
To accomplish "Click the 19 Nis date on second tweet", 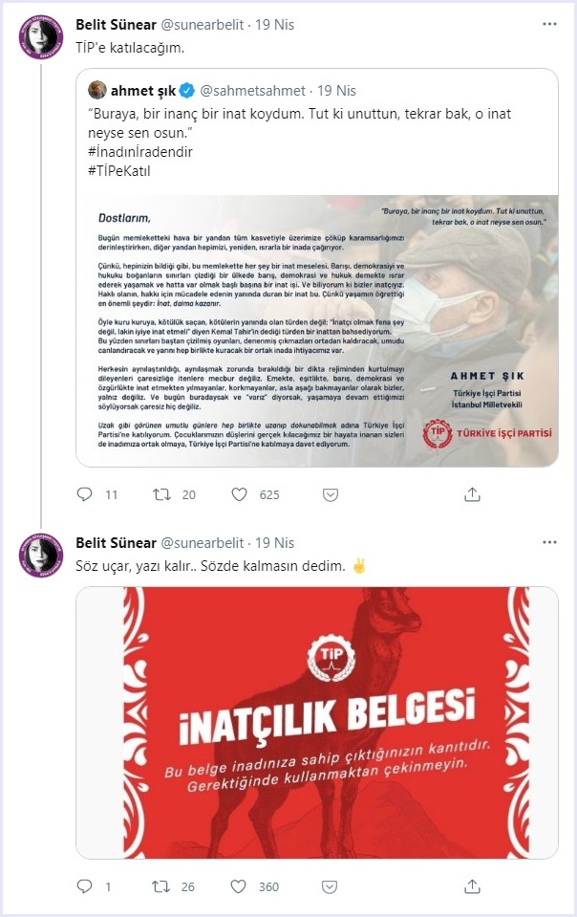I will 276,543.
